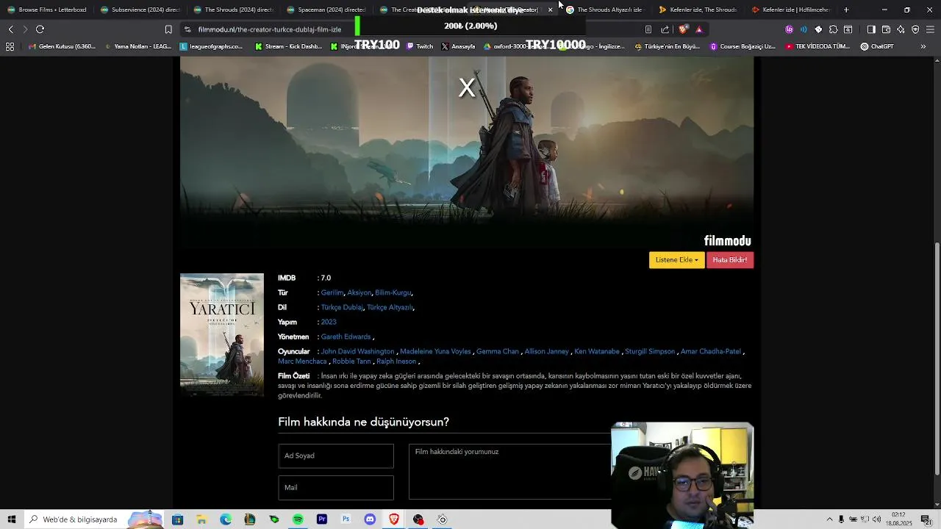Select the Türkçe Altyazılı language link
Image resolution: width=941 pixels, height=529 pixels.
390,307
